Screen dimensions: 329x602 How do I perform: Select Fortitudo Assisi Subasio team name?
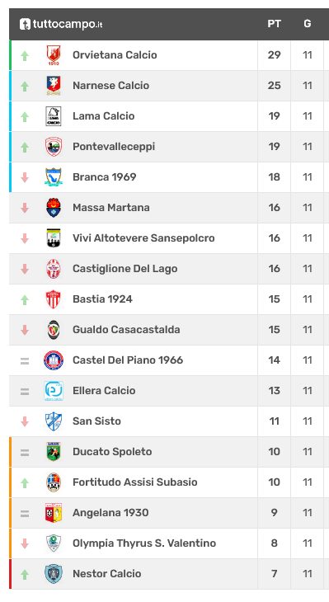coord(134,482)
